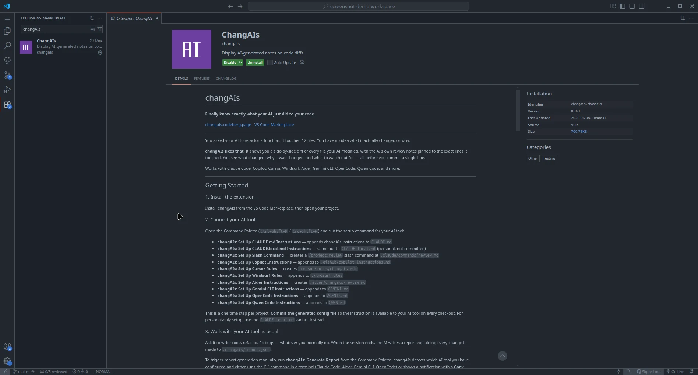This screenshot has height=375, width=698.
Task: Select the ChangAIs extension in results list
Action: 61,46
